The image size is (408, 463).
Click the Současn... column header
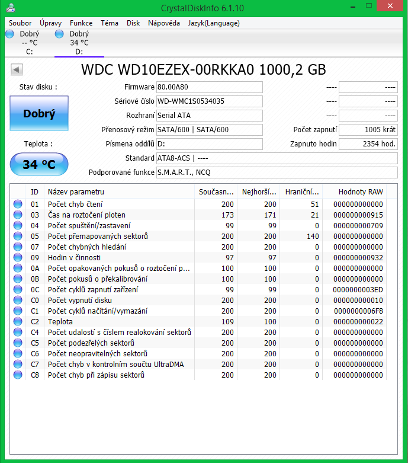[216, 191]
